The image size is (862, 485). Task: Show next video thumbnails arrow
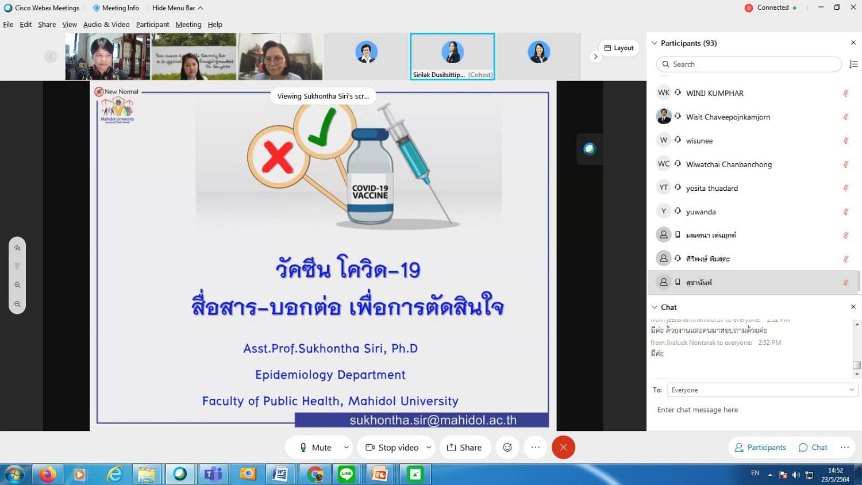pos(595,56)
